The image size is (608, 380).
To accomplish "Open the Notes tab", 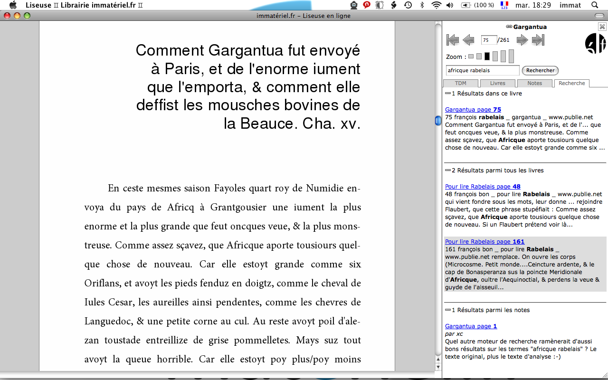I will pos(534,84).
